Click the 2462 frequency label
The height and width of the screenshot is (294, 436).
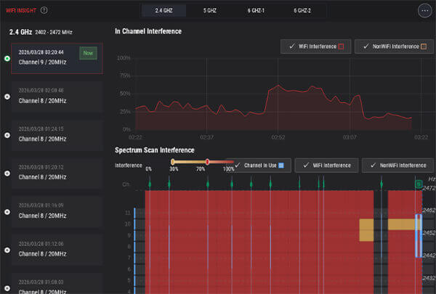[429, 211]
